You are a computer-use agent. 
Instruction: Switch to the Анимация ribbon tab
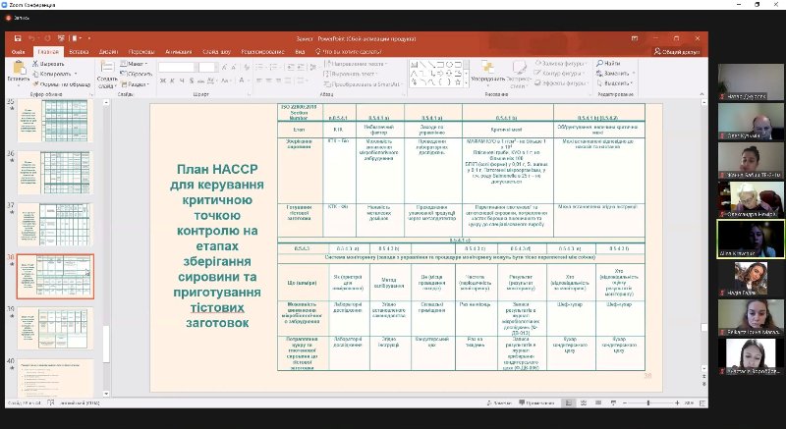click(x=179, y=52)
